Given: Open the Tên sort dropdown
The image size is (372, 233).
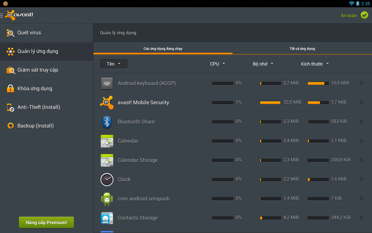Looking at the screenshot, I should click(114, 64).
